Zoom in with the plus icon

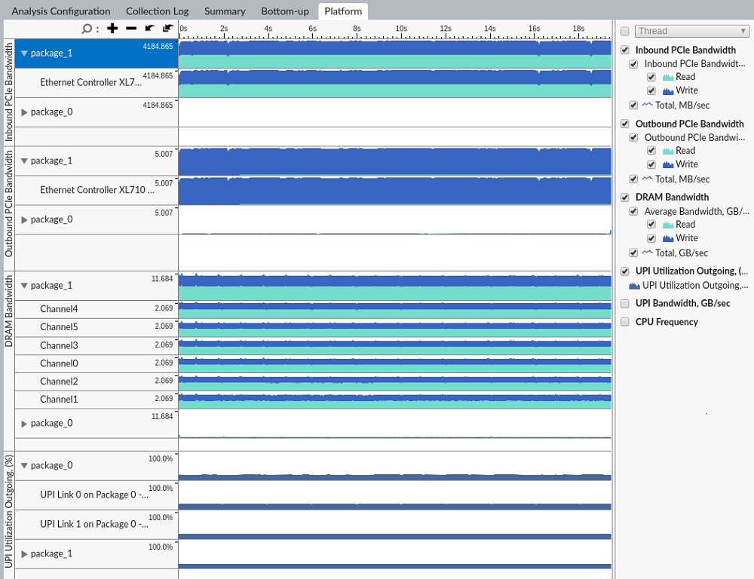pos(112,29)
